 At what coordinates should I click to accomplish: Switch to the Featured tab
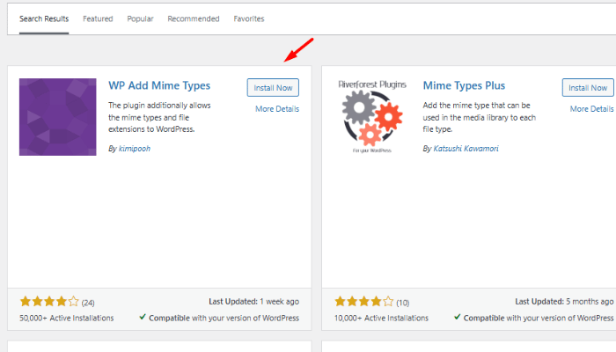click(98, 18)
